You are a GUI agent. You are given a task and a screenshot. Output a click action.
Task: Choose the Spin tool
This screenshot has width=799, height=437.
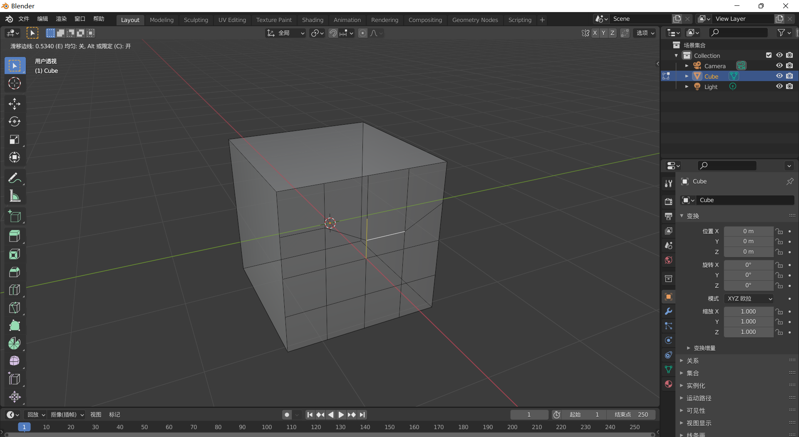[15, 343]
